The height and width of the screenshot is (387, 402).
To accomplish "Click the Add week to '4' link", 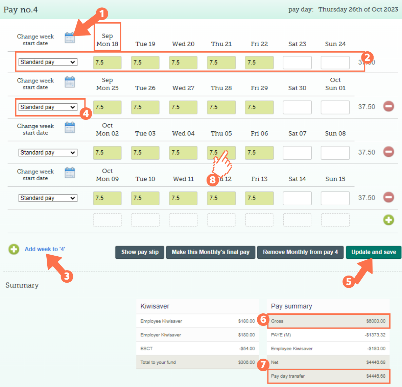I will pos(45,249).
